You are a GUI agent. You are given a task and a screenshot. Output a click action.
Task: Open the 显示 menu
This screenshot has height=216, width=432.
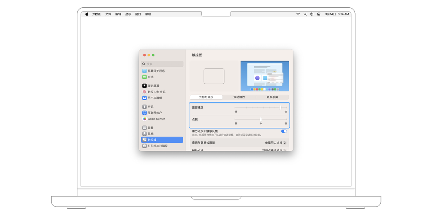[x=128, y=14]
